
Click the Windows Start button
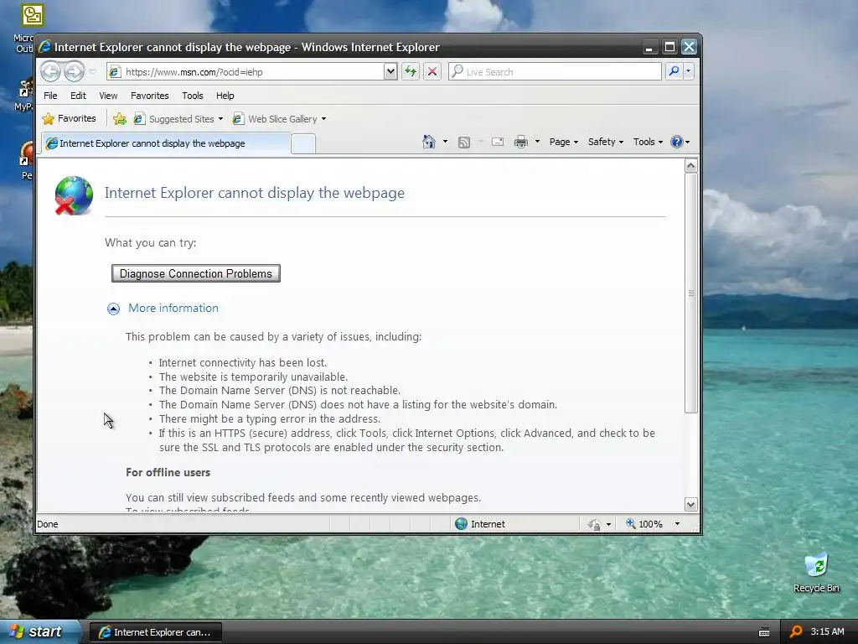click(x=39, y=631)
